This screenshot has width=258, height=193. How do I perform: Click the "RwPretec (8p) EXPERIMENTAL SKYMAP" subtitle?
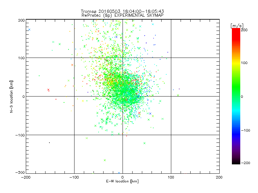pyautogui.click(x=123, y=15)
